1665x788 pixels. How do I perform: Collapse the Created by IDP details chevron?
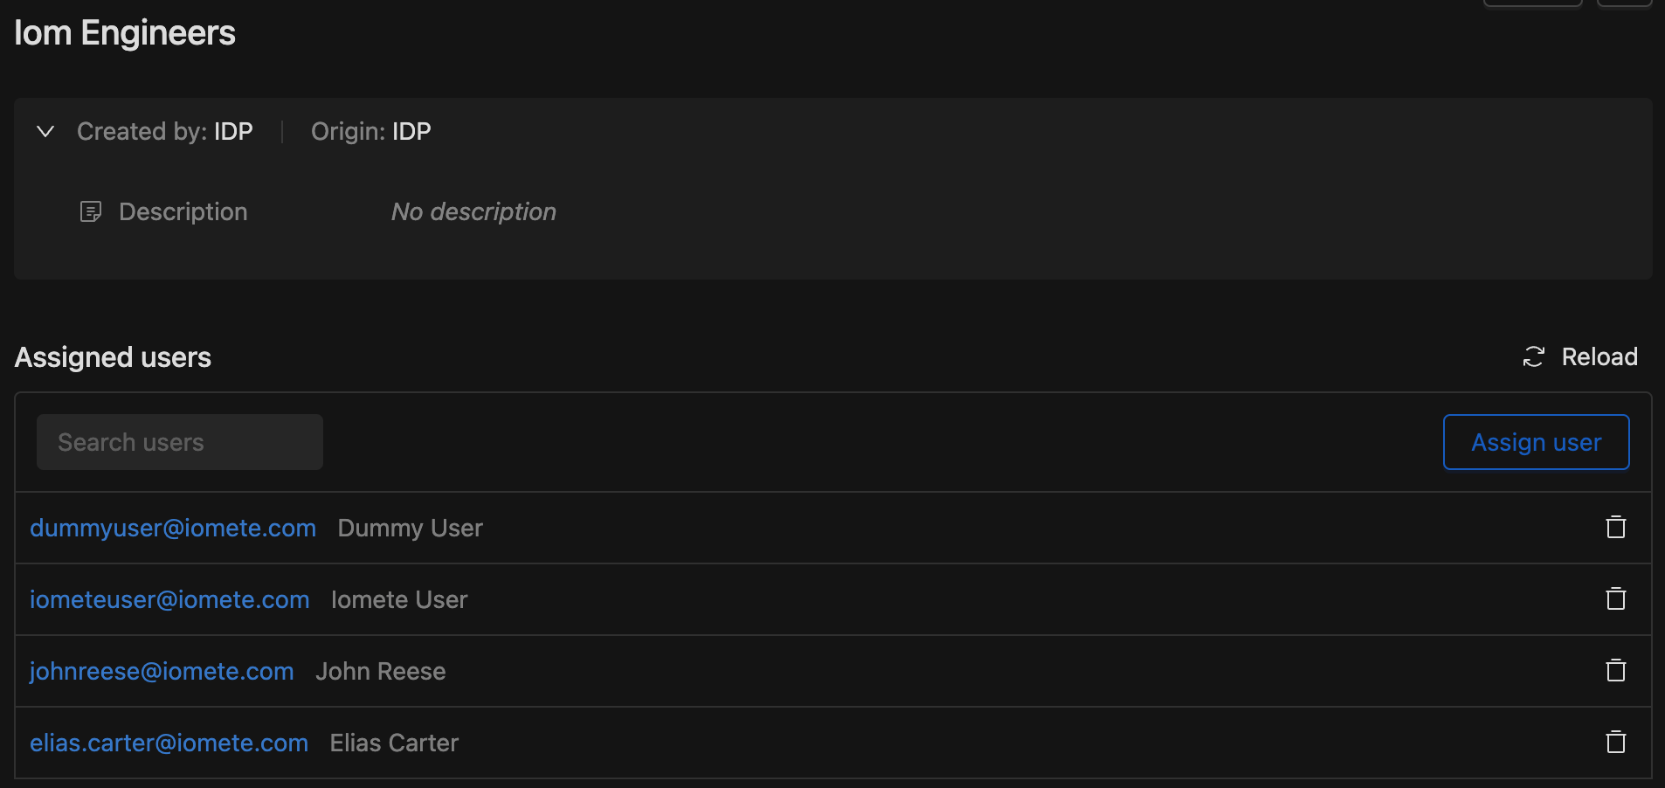coord(45,131)
